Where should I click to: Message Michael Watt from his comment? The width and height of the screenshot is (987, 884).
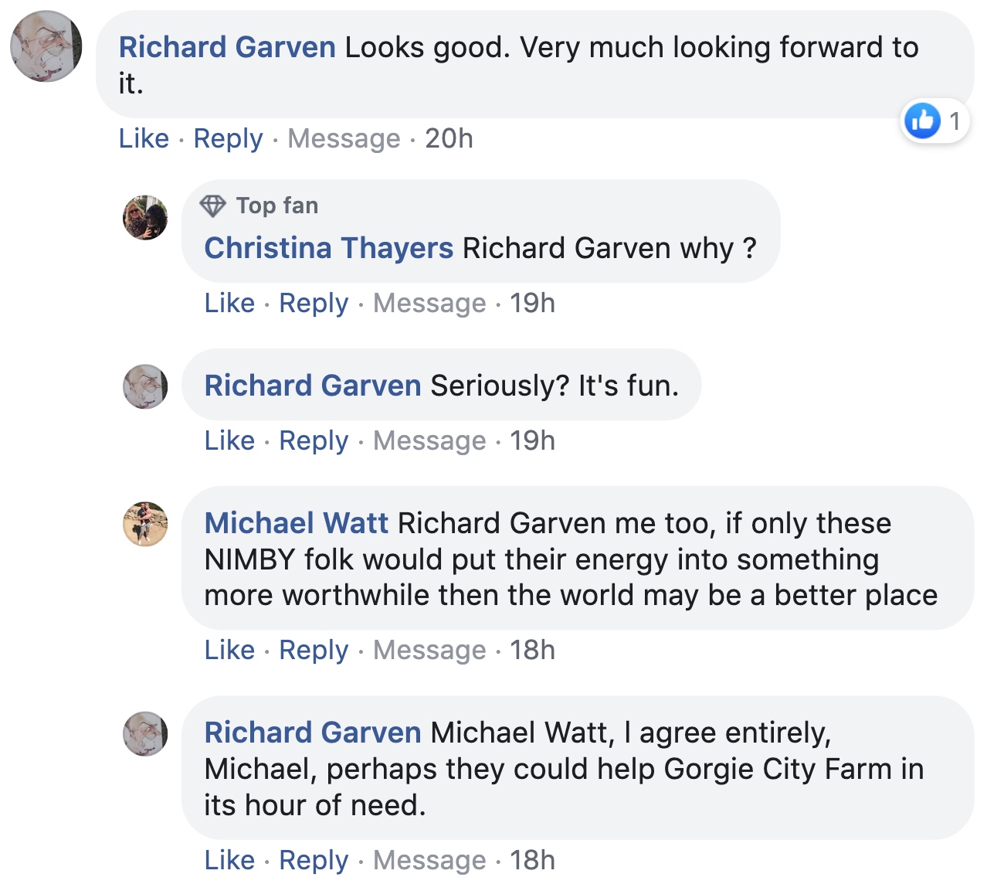pyautogui.click(x=429, y=650)
